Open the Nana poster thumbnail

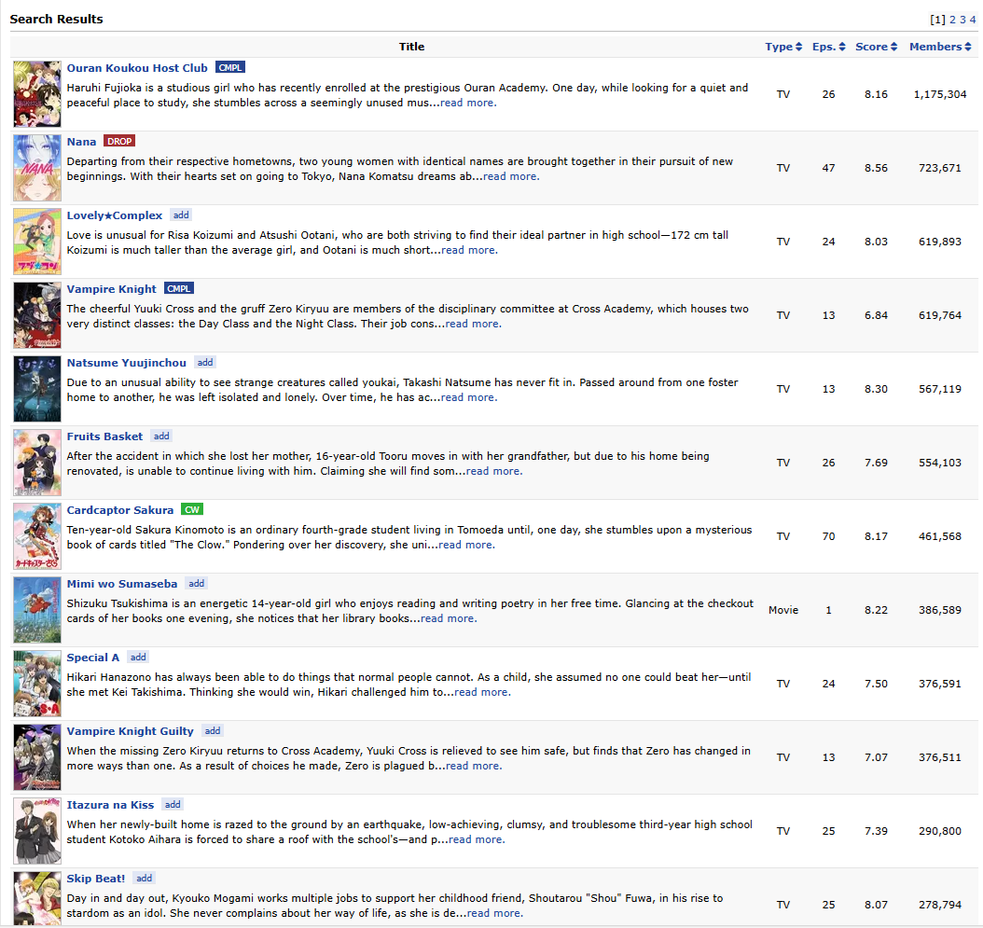click(x=37, y=168)
